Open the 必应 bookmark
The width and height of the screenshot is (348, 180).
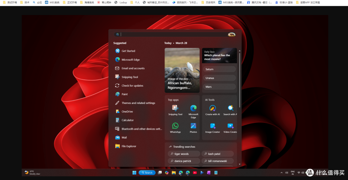click(37, 3)
